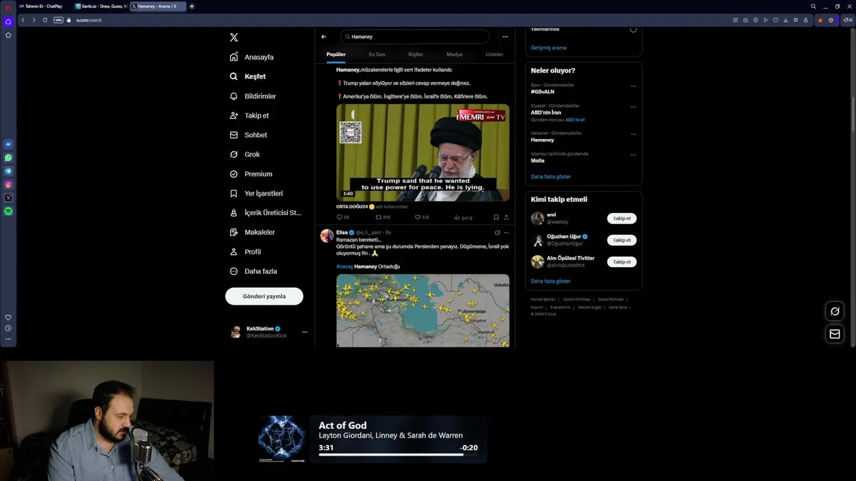Toggle the VPN badge
This screenshot has width=856, height=481.
click(58, 20)
